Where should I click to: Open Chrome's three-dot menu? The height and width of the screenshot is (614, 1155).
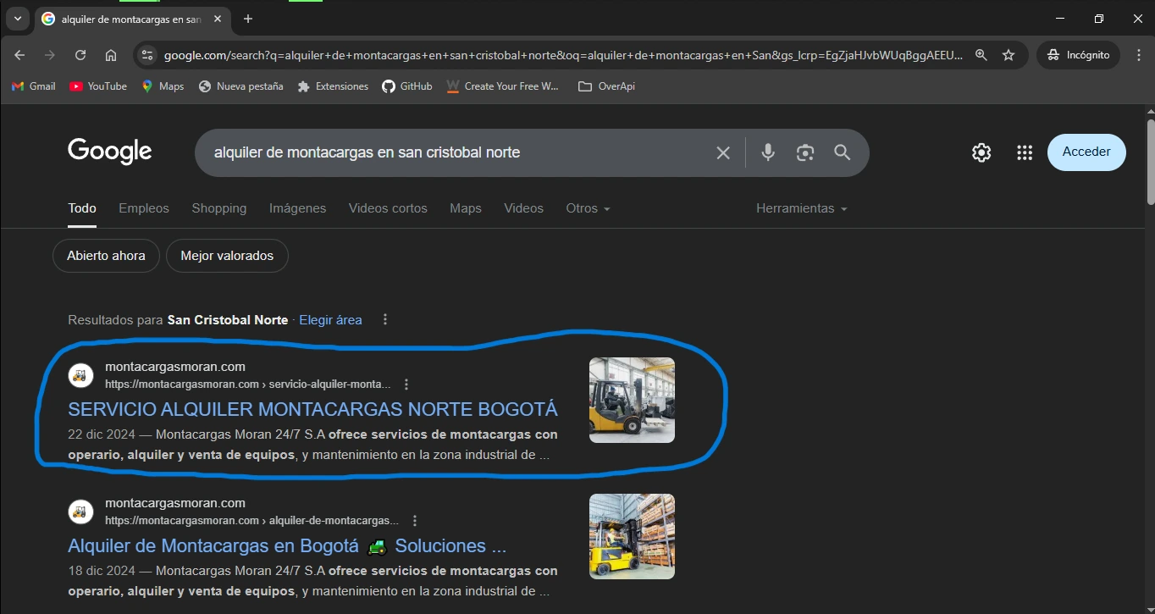[1139, 55]
